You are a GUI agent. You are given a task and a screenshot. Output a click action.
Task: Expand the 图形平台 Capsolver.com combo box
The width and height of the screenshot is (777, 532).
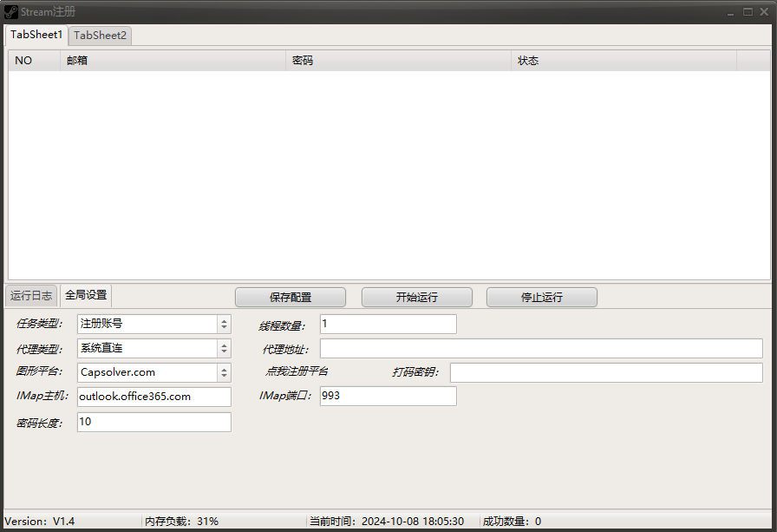pos(154,372)
